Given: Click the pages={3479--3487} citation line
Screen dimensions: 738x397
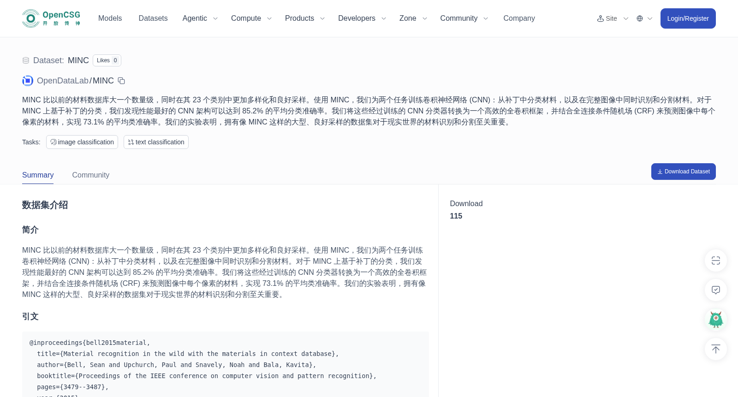Looking at the screenshot, I should coord(73,387).
